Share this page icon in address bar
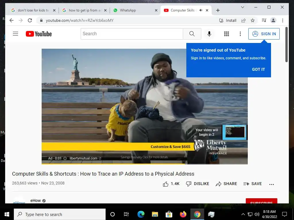This screenshot has height=220, width=294. pos(243,20)
